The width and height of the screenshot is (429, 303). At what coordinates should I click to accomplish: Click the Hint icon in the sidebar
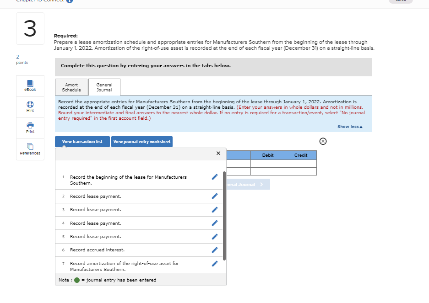(30, 106)
